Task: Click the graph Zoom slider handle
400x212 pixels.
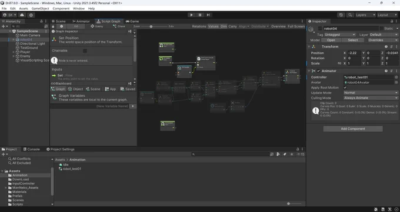Action: [151, 26]
